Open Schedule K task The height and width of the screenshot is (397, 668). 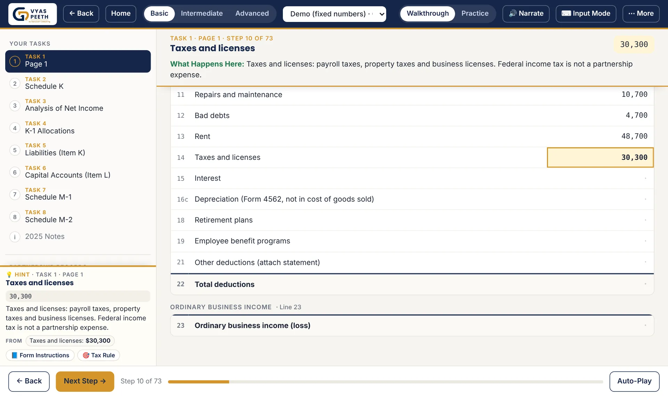pyautogui.click(x=78, y=84)
